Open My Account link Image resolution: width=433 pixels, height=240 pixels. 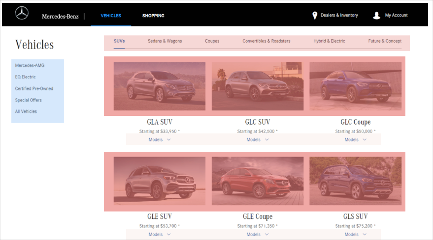(396, 15)
